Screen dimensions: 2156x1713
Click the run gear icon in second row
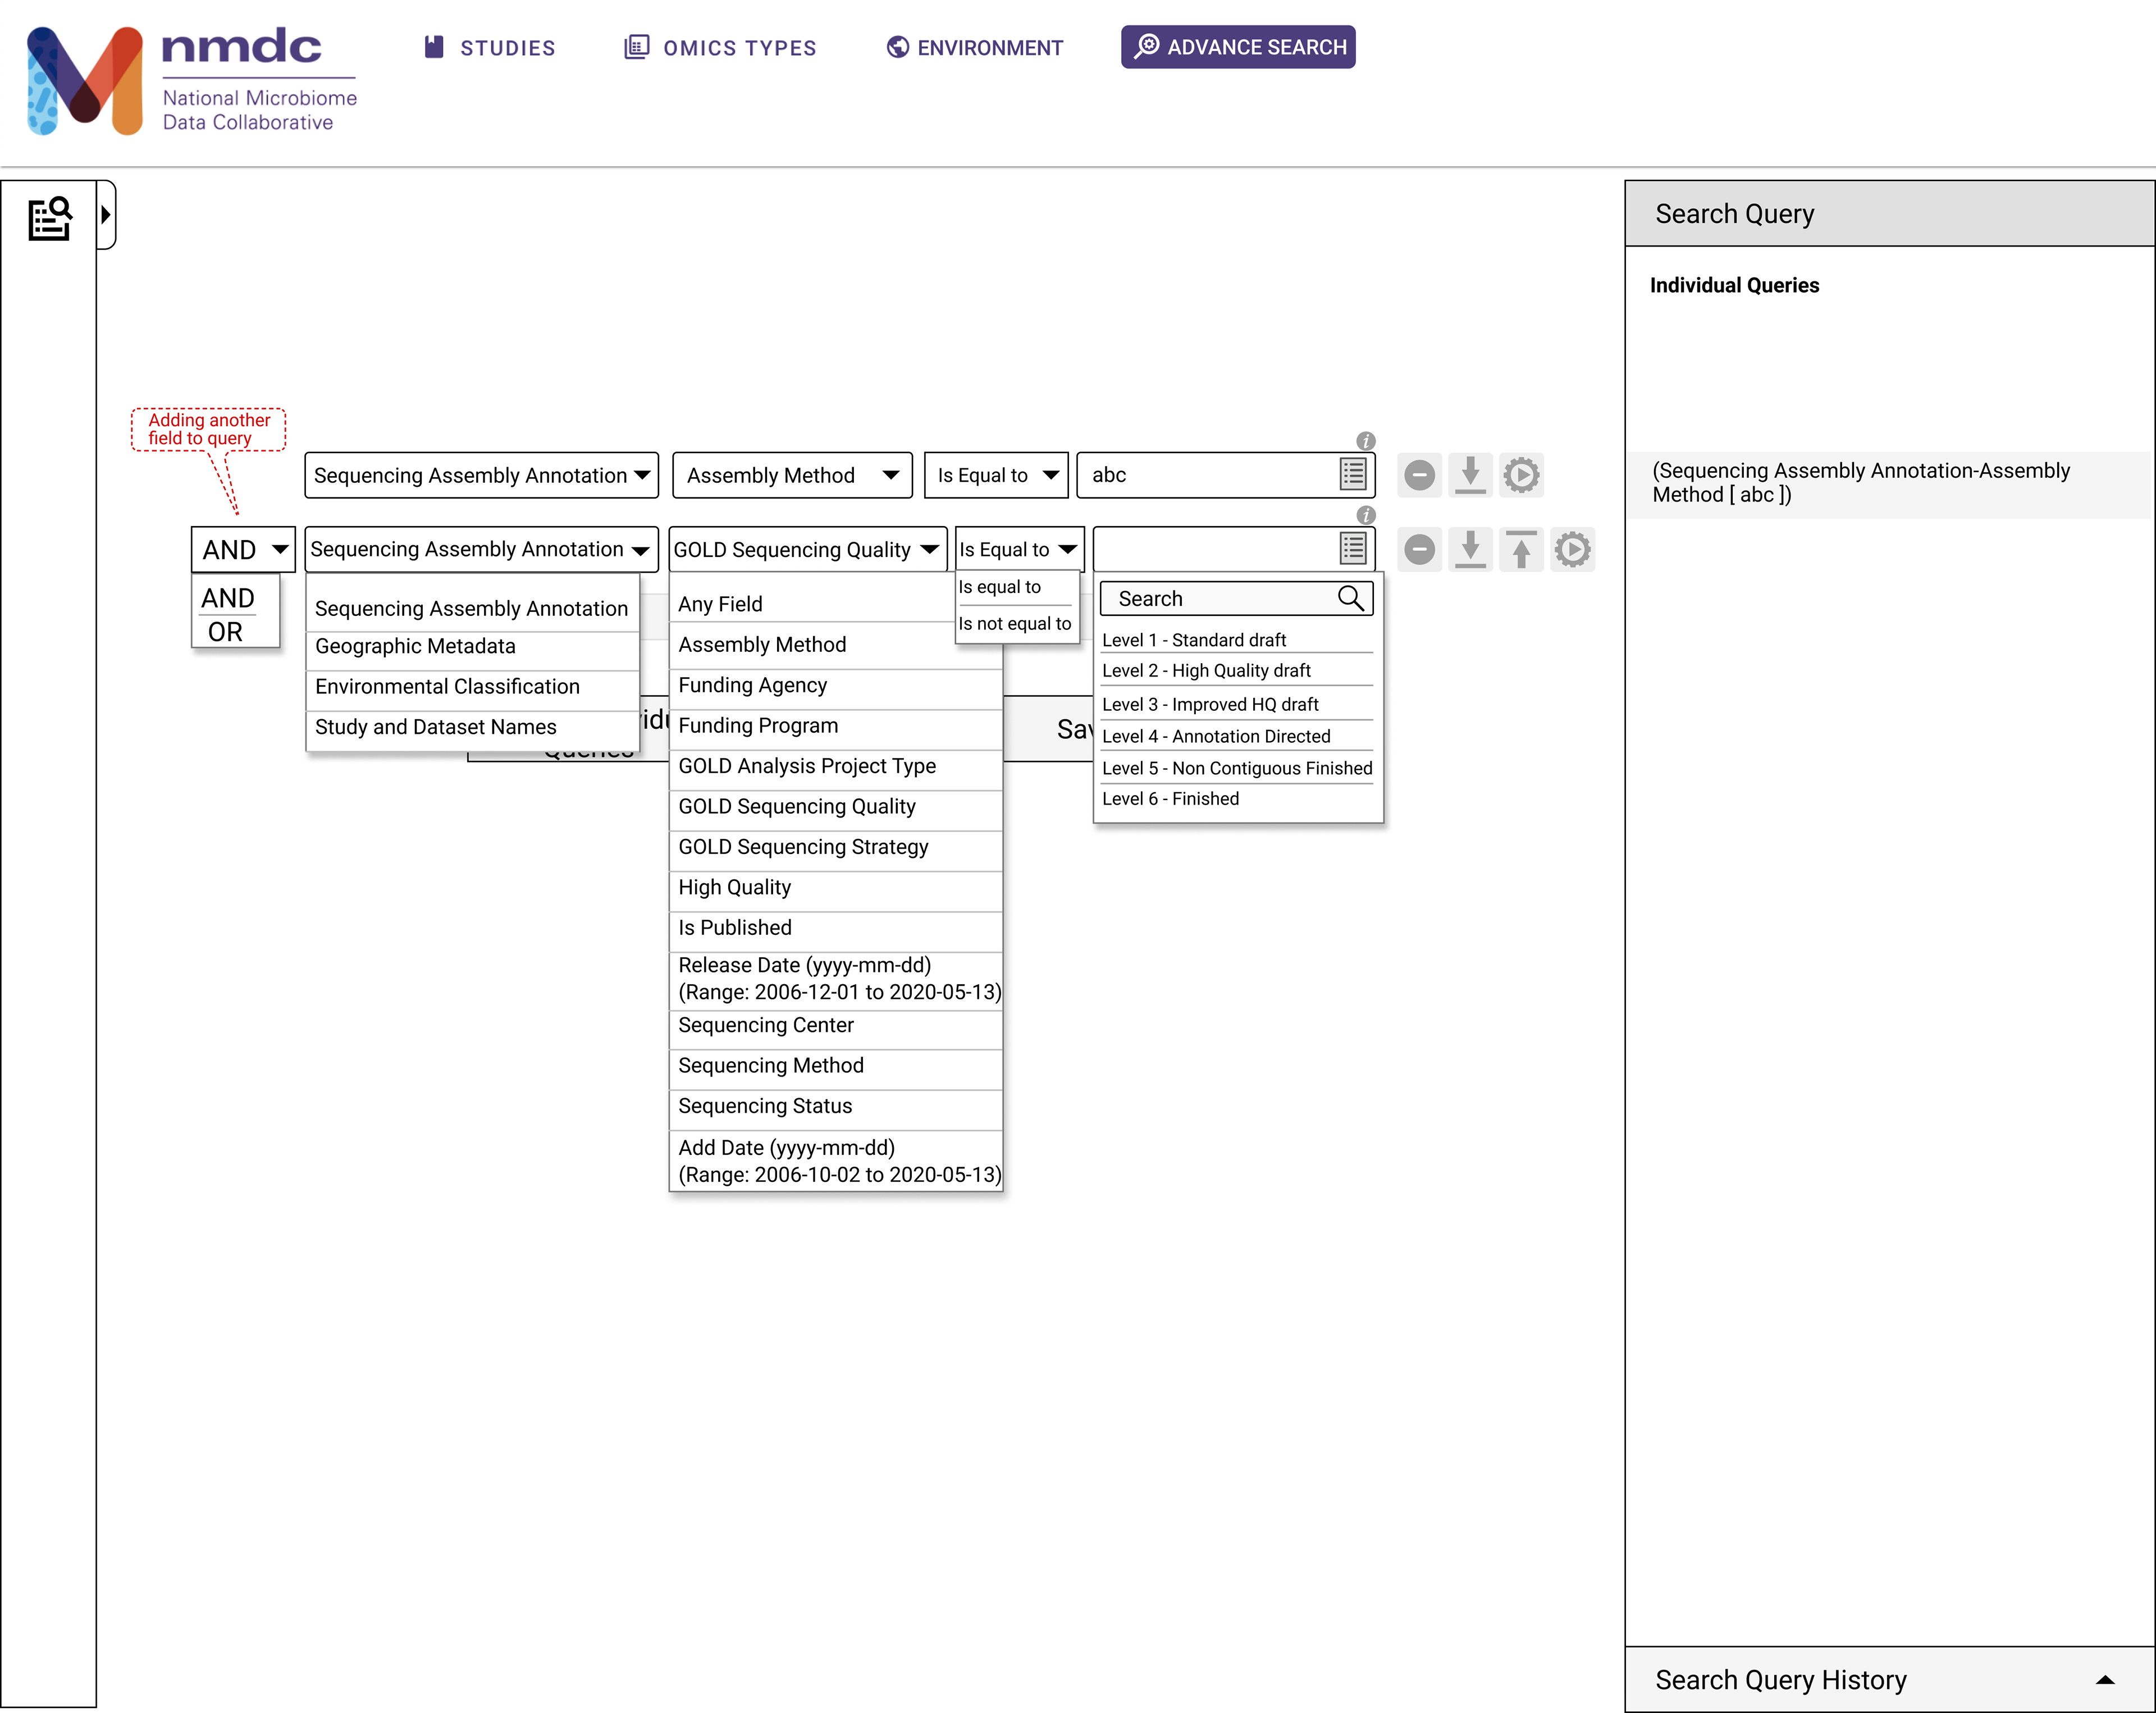1572,549
